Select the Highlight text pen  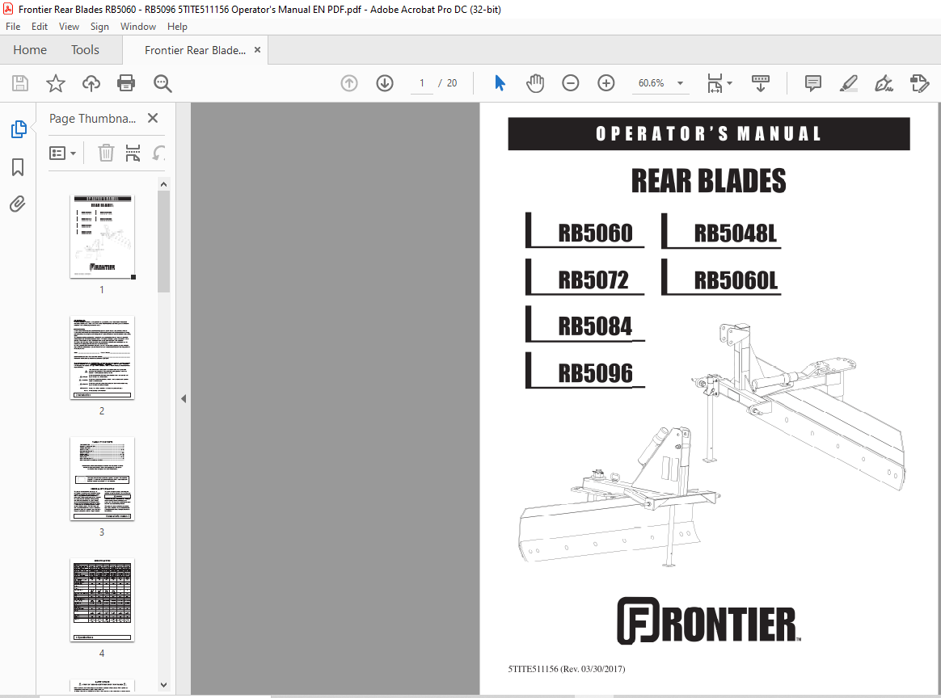[x=848, y=82]
